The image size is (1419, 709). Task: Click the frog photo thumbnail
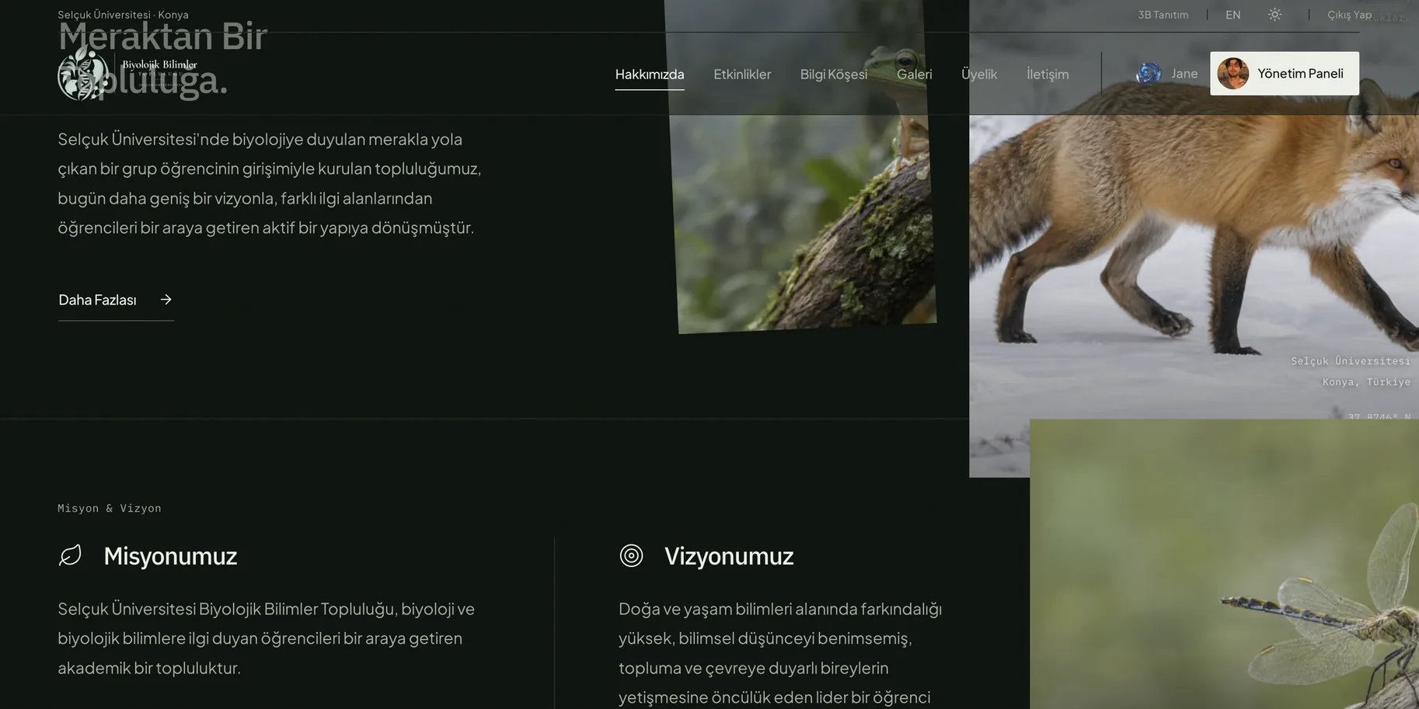pyautogui.click(x=800, y=167)
